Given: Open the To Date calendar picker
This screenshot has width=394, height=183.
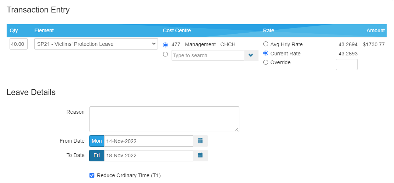Looking at the screenshot, I should 200,155.
